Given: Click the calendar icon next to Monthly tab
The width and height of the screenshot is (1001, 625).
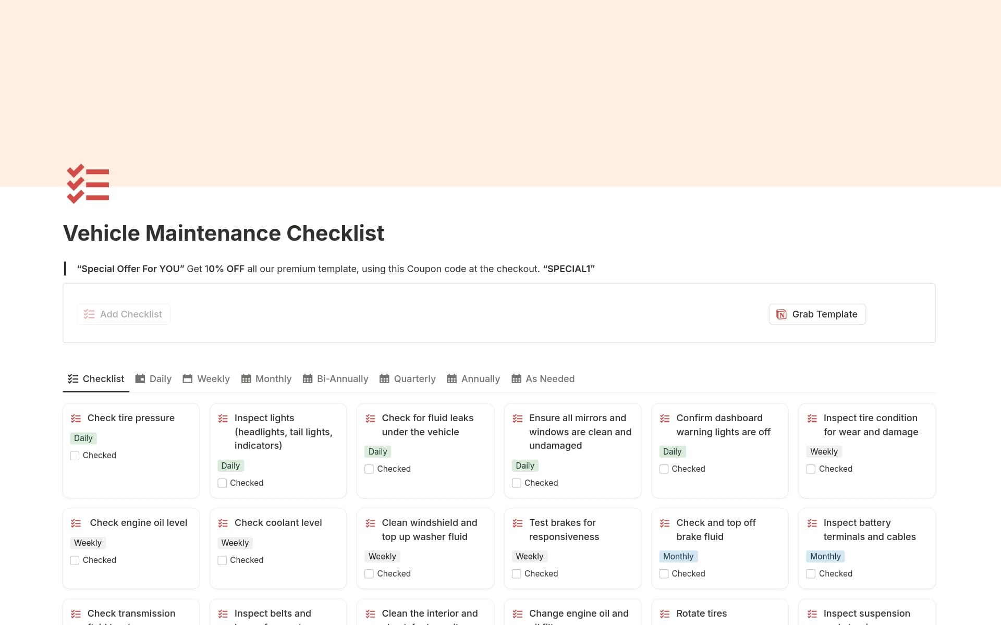Looking at the screenshot, I should (x=246, y=378).
